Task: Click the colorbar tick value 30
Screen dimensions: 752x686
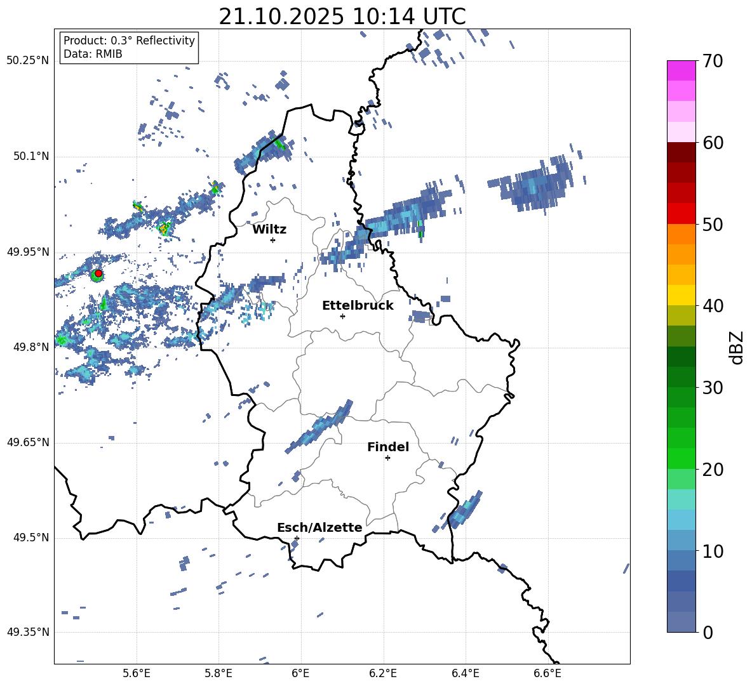Action: (x=713, y=387)
